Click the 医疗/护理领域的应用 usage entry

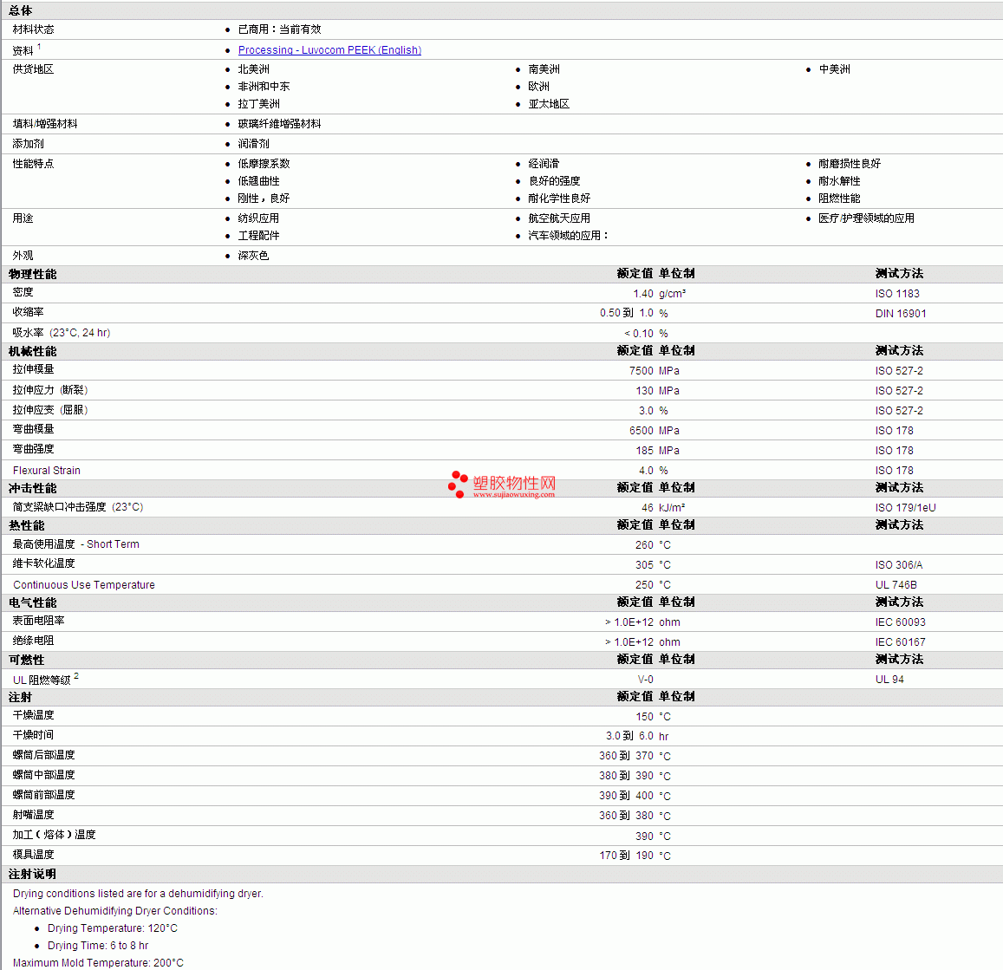point(866,218)
